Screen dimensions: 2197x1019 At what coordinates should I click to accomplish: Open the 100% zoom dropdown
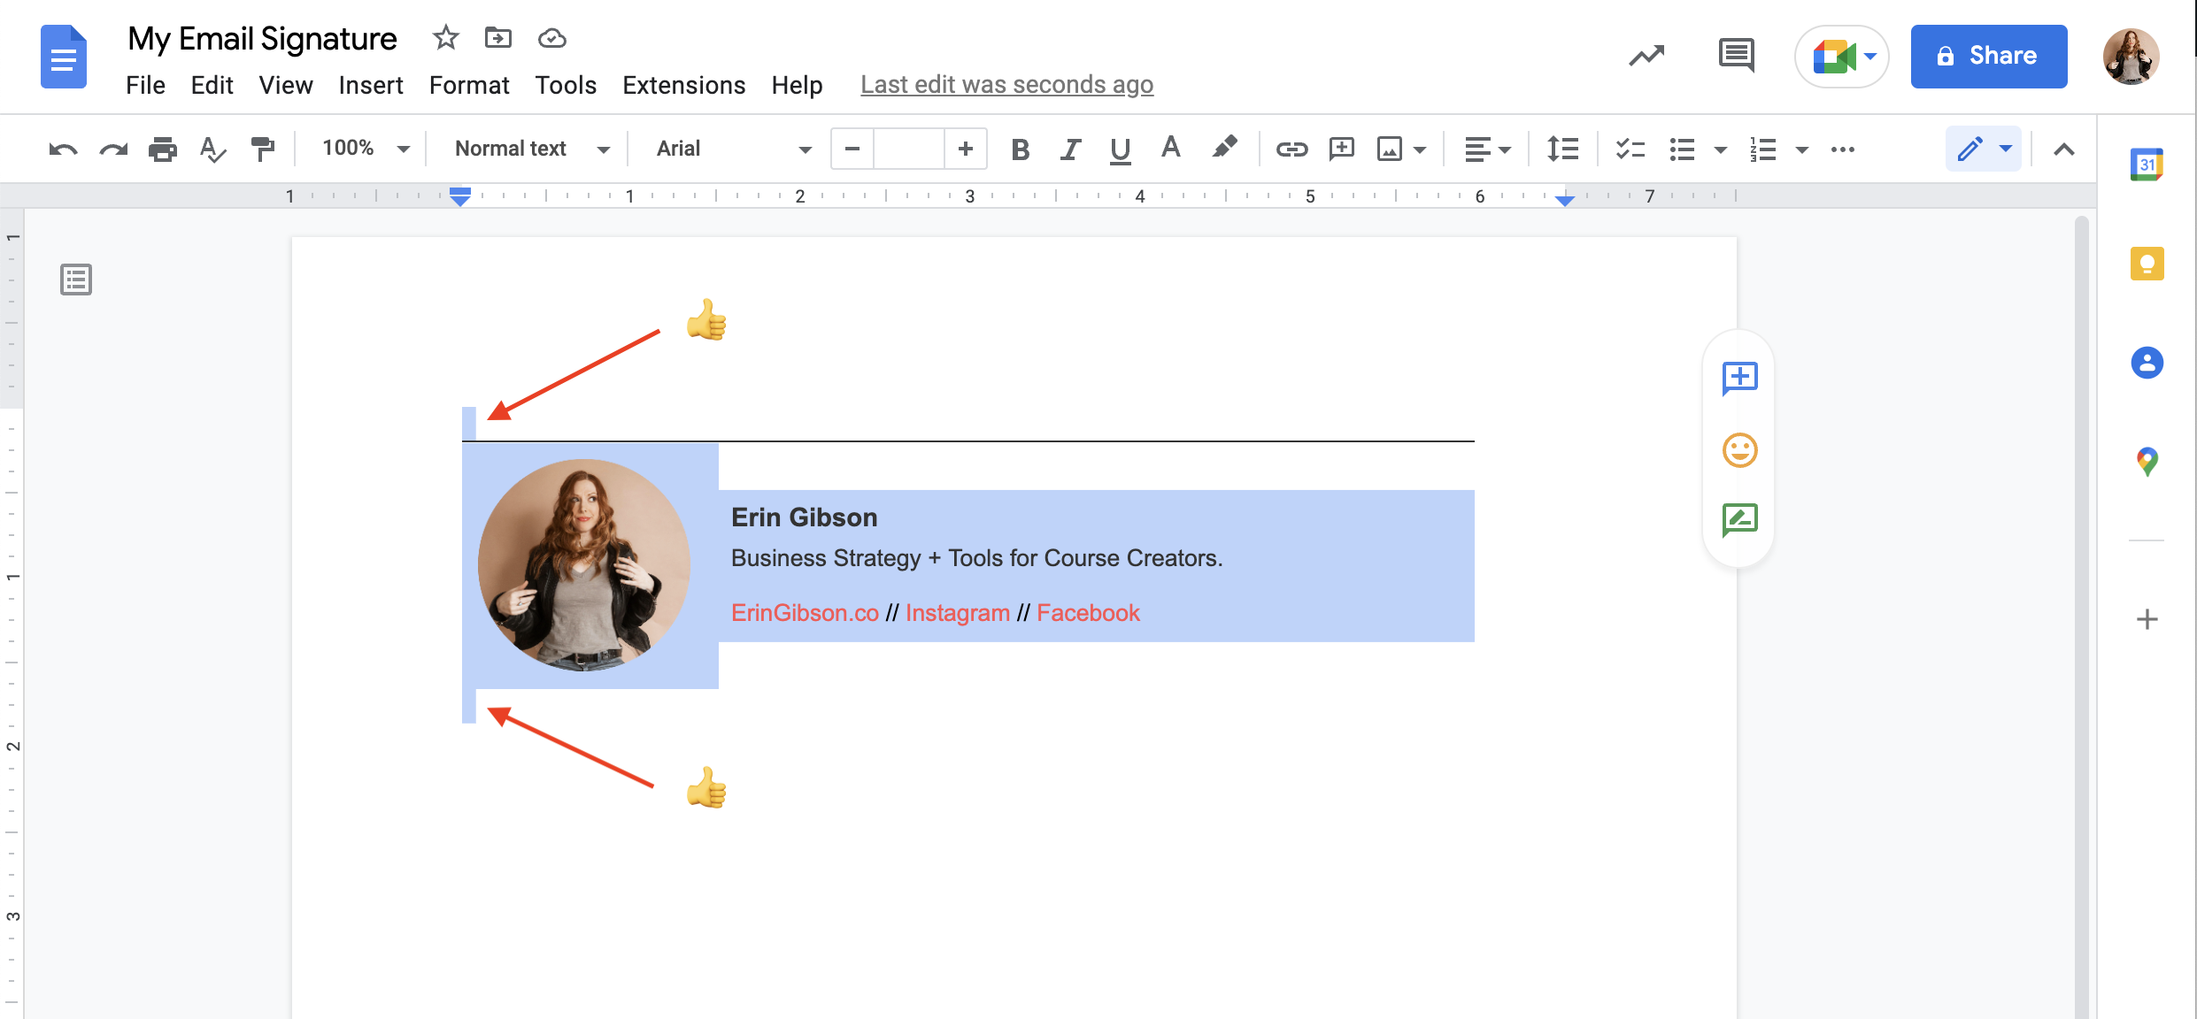[366, 149]
